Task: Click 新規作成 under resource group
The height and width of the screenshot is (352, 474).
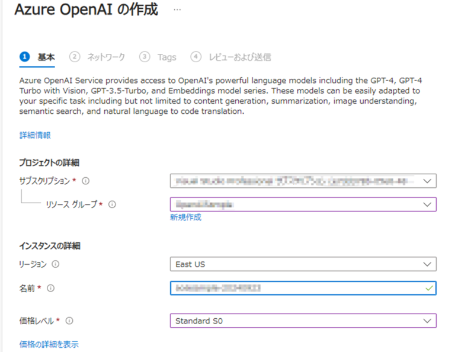Action: [x=186, y=217]
